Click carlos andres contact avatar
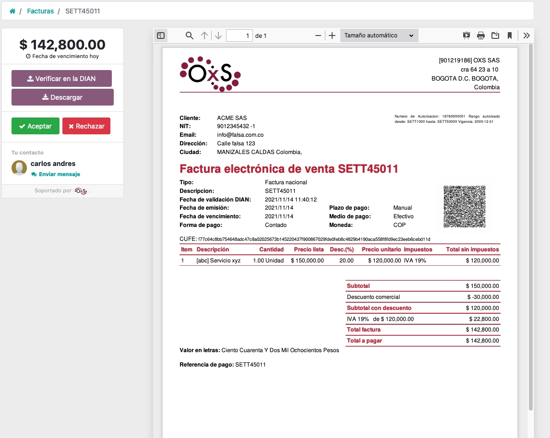 [x=19, y=167]
